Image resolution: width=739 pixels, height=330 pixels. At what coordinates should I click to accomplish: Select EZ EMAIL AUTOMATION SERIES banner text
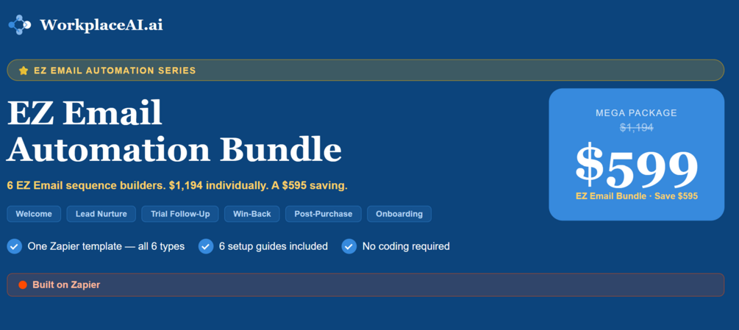[115, 71]
